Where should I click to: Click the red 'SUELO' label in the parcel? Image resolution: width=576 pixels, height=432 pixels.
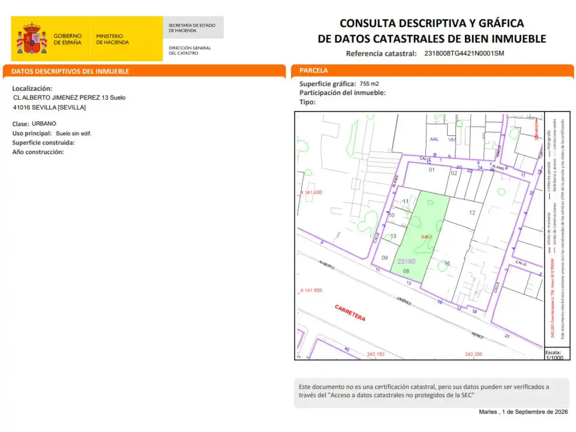tap(427, 237)
